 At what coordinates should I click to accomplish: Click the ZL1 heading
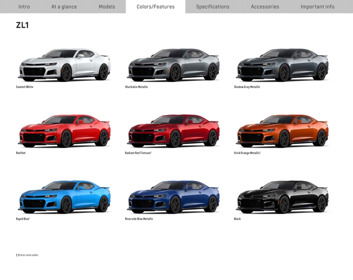coord(22,25)
